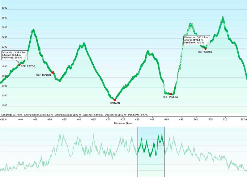Click the red marker at Ref. Estos
The width and height of the screenshot is (247, 177).
coord(19,65)
